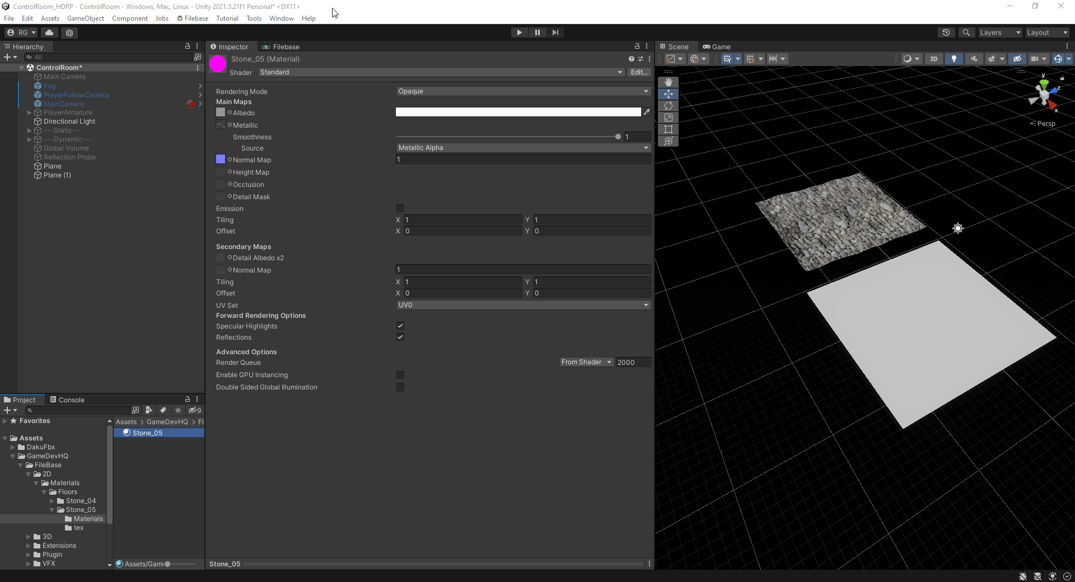This screenshot has width=1075, height=582.
Task: Open the Layout dropdown
Action: [x=1047, y=32]
